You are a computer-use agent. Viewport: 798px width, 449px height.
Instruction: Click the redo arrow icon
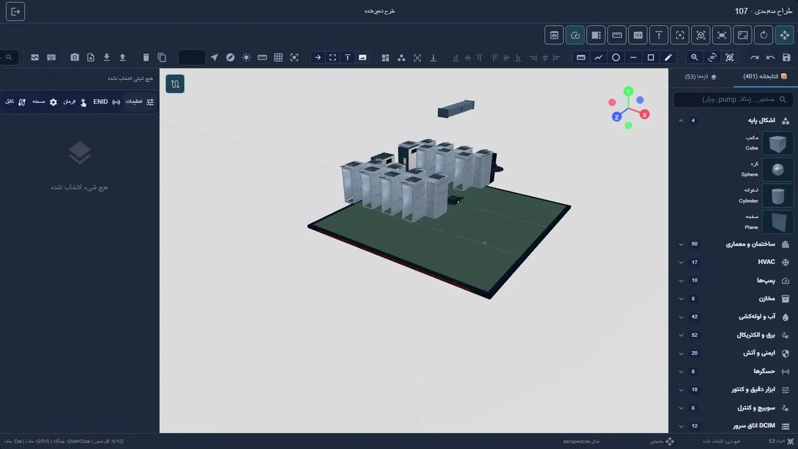click(x=755, y=58)
